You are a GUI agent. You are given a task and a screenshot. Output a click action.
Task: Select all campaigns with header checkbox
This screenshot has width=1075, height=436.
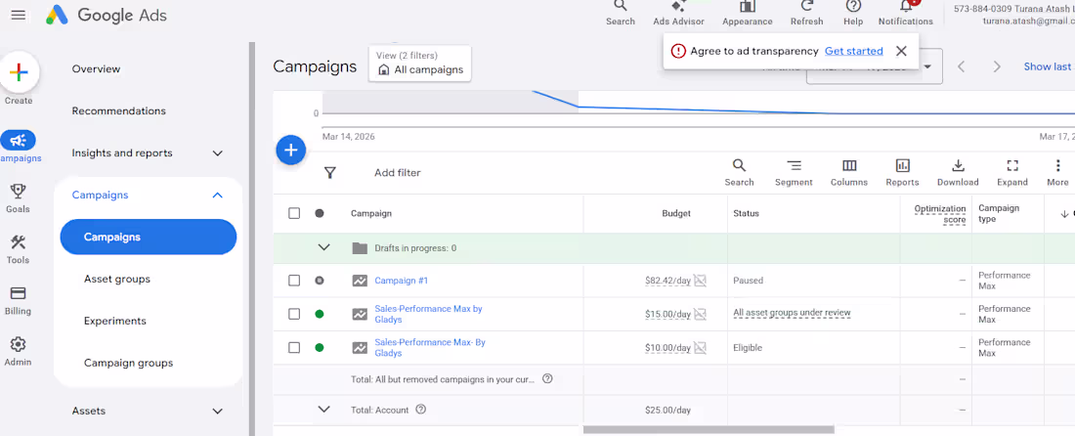pos(294,213)
